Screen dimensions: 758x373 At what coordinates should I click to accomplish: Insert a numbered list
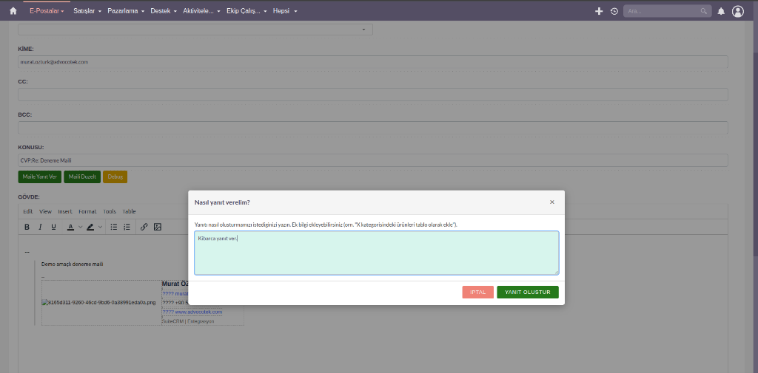point(127,227)
